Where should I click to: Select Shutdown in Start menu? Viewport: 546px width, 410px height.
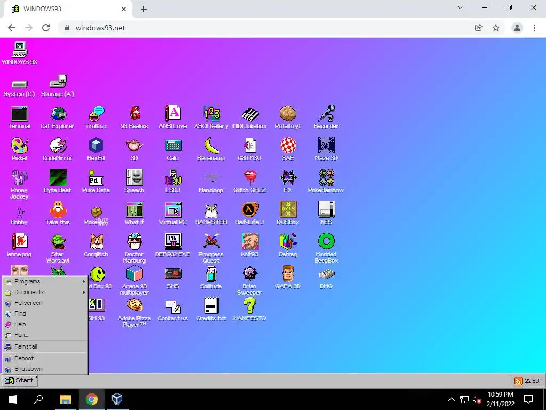click(45, 369)
